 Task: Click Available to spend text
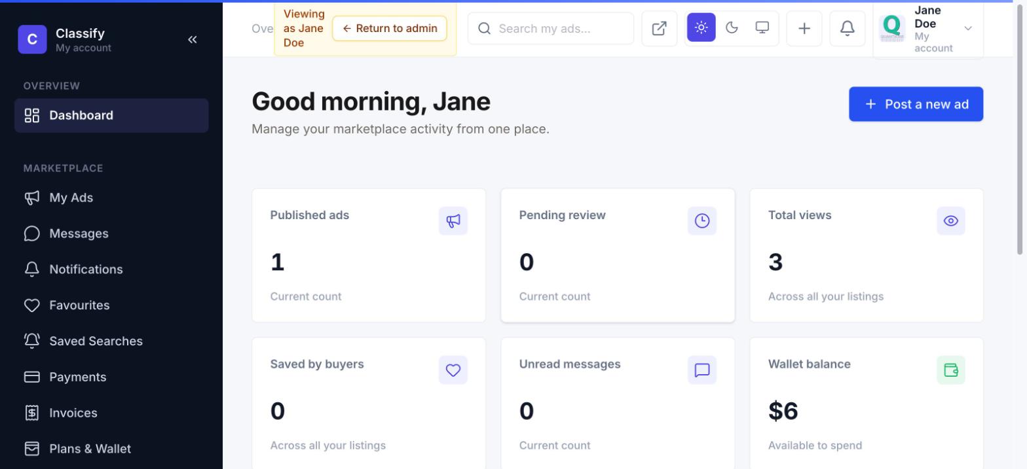pos(815,445)
